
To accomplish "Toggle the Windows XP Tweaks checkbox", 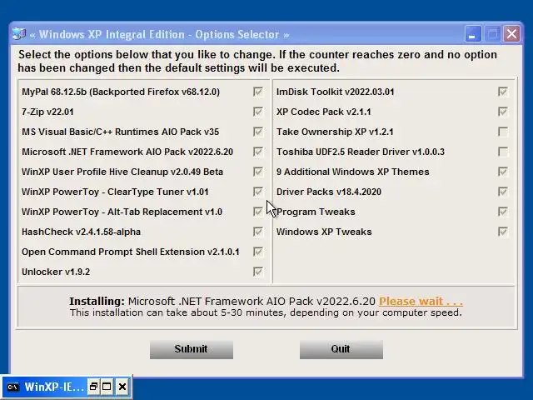I will [503, 232].
